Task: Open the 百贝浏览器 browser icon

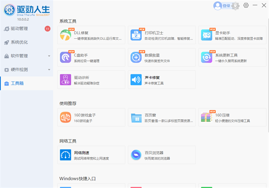Action: (136, 155)
